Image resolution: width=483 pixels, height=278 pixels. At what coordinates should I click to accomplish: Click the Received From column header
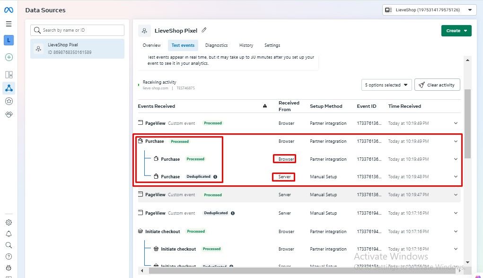[x=289, y=106]
